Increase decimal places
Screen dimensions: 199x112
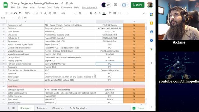click(x=50, y=13)
